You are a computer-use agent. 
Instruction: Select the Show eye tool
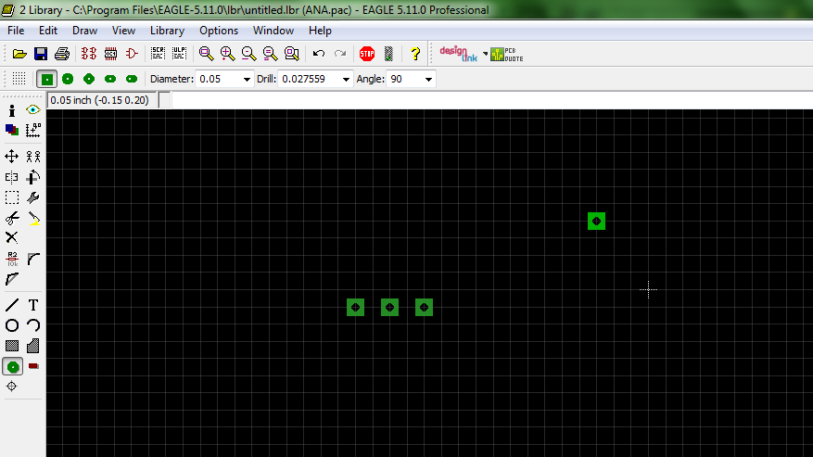(x=33, y=110)
